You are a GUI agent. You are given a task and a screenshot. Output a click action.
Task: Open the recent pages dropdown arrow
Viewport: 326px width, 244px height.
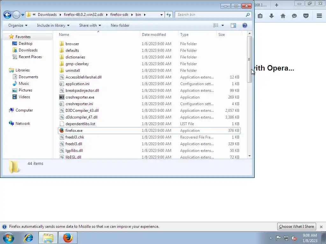tap(23, 15)
